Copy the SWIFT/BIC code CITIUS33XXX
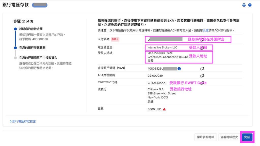This screenshot has width=260, height=146. (x=202, y=83)
